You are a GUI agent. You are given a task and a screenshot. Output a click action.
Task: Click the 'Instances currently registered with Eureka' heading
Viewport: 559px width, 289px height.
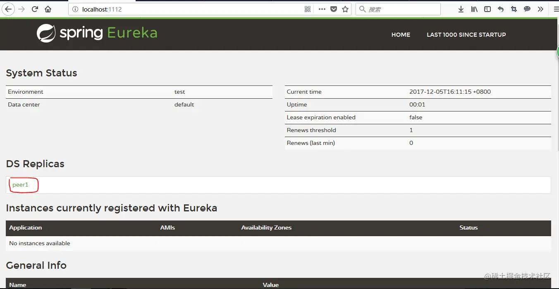pyautogui.click(x=112, y=208)
